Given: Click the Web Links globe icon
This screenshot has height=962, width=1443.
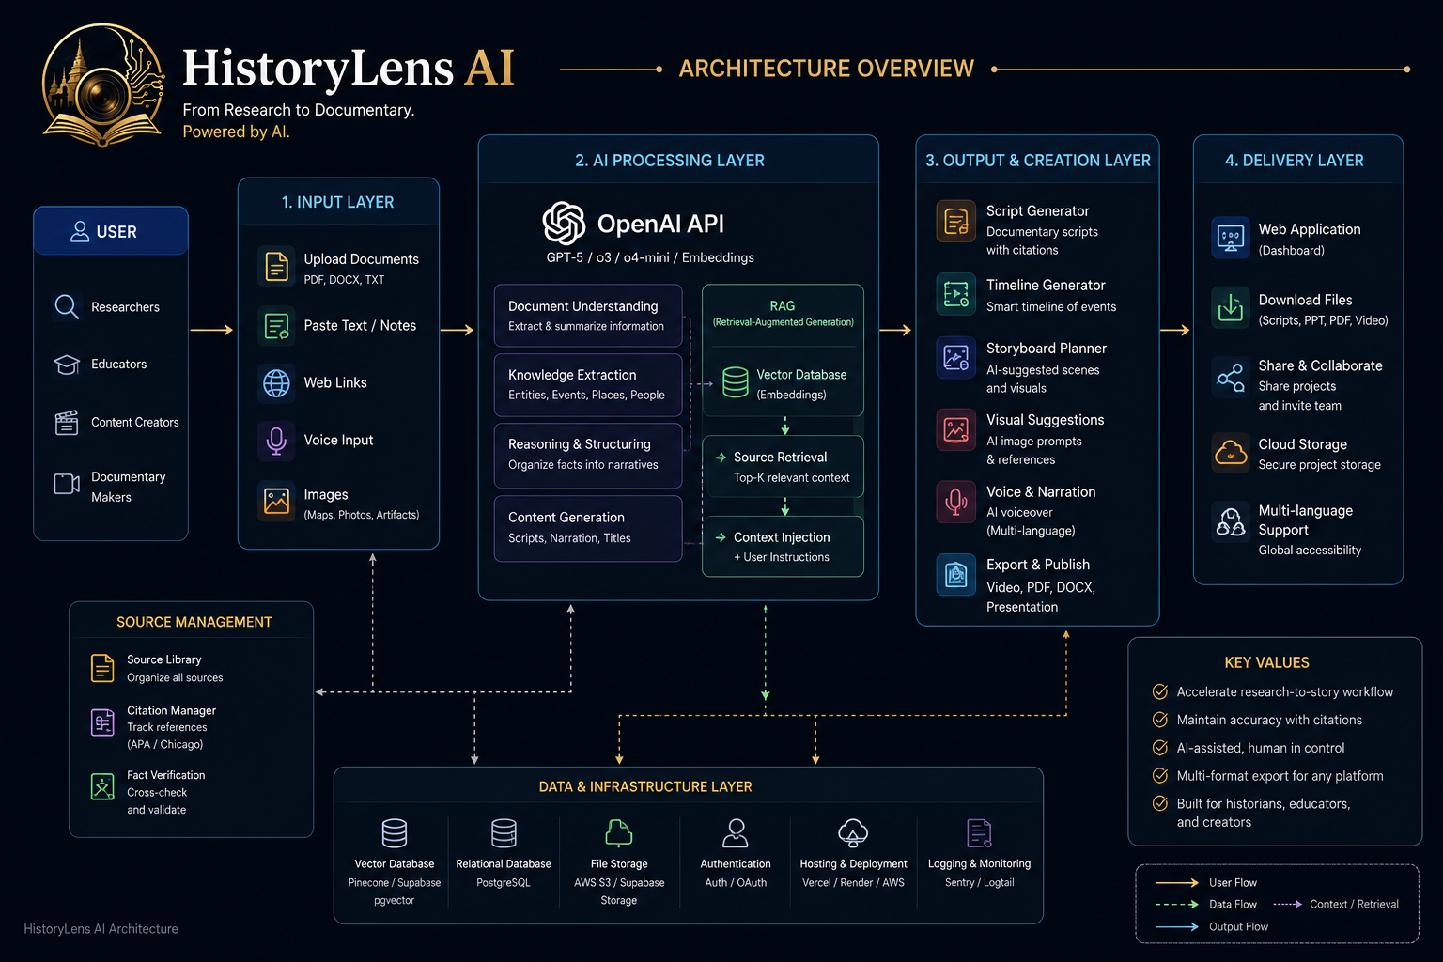Looking at the screenshot, I should (x=277, y=383).
